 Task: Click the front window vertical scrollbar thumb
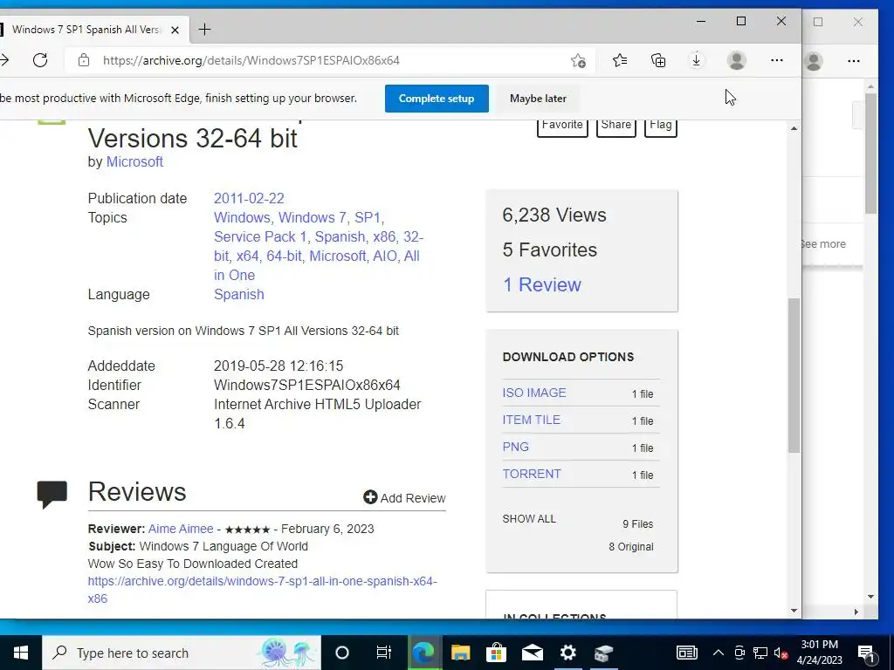tap(794, 375)
